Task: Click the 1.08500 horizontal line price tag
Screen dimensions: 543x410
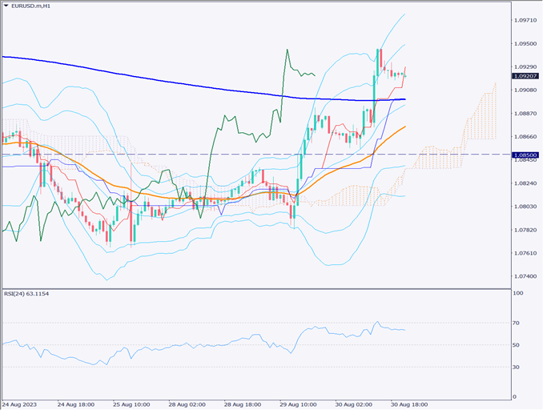Action: click(x=526, y=154)
